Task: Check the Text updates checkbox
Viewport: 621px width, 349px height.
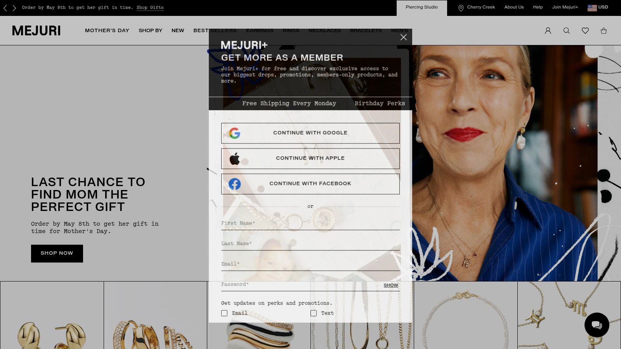Action: [314, 313]
